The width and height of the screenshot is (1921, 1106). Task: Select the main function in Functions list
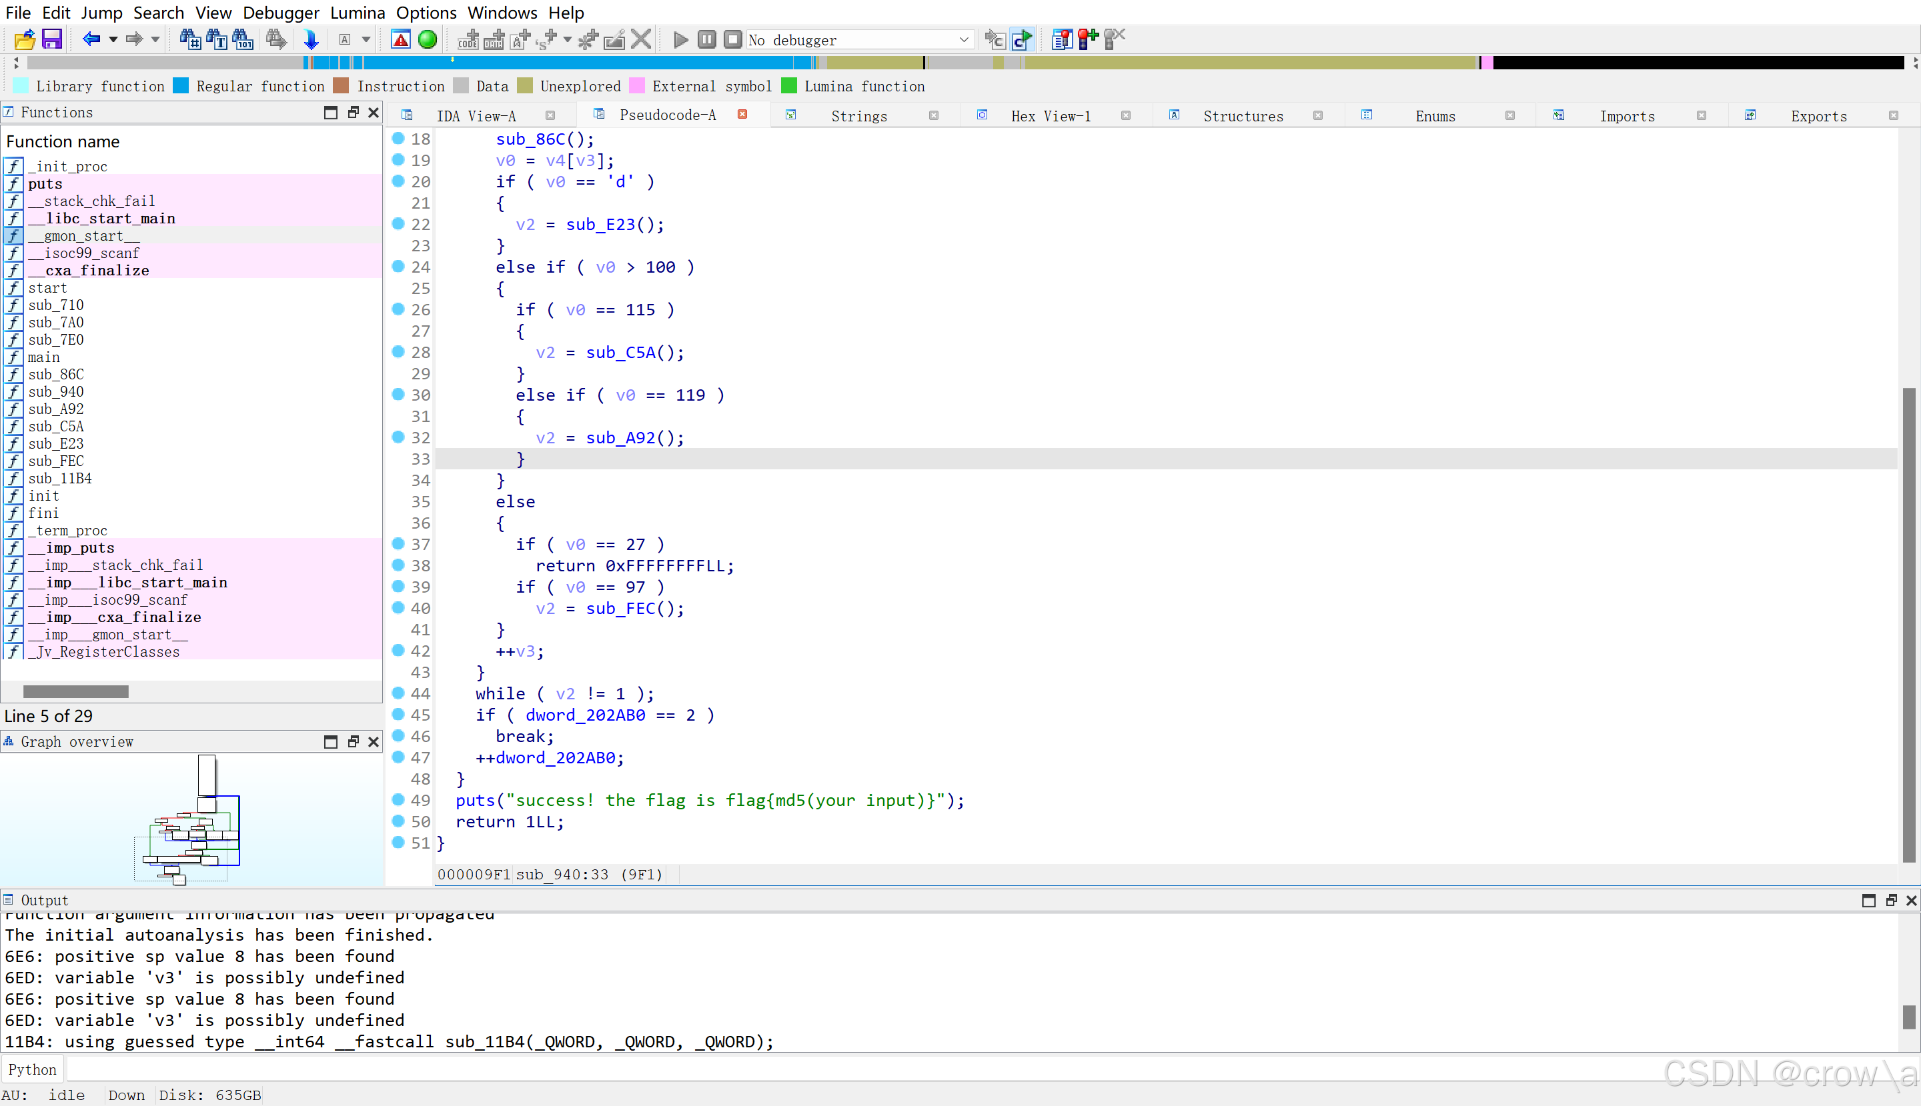point(43,357)
